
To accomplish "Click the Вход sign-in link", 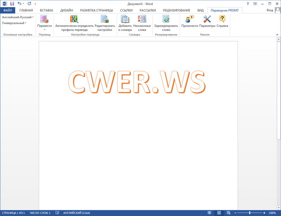I will tap(269, 10).
